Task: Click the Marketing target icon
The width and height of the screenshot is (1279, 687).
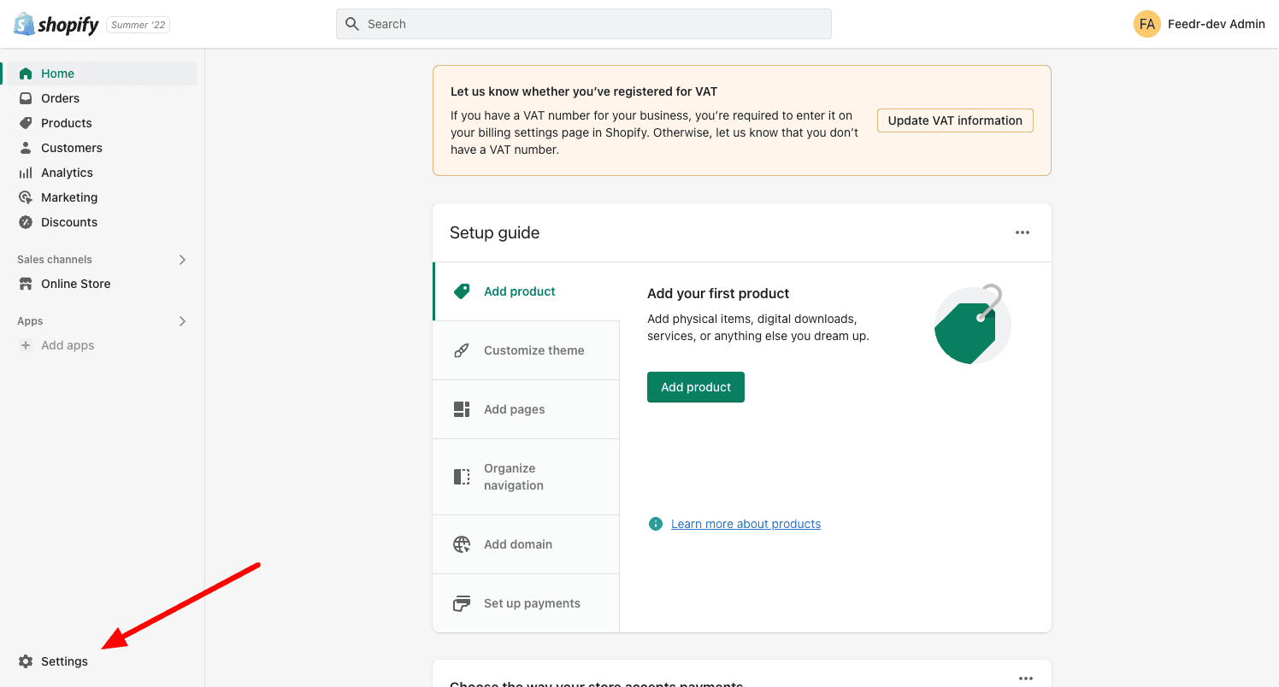Action: coord(26,197)
